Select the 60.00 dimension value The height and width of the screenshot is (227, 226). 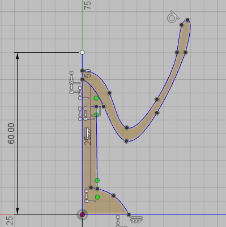point(11,134)
